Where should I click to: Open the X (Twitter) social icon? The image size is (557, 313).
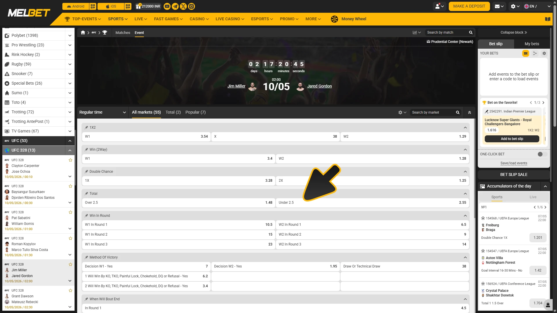click(183, 6)
